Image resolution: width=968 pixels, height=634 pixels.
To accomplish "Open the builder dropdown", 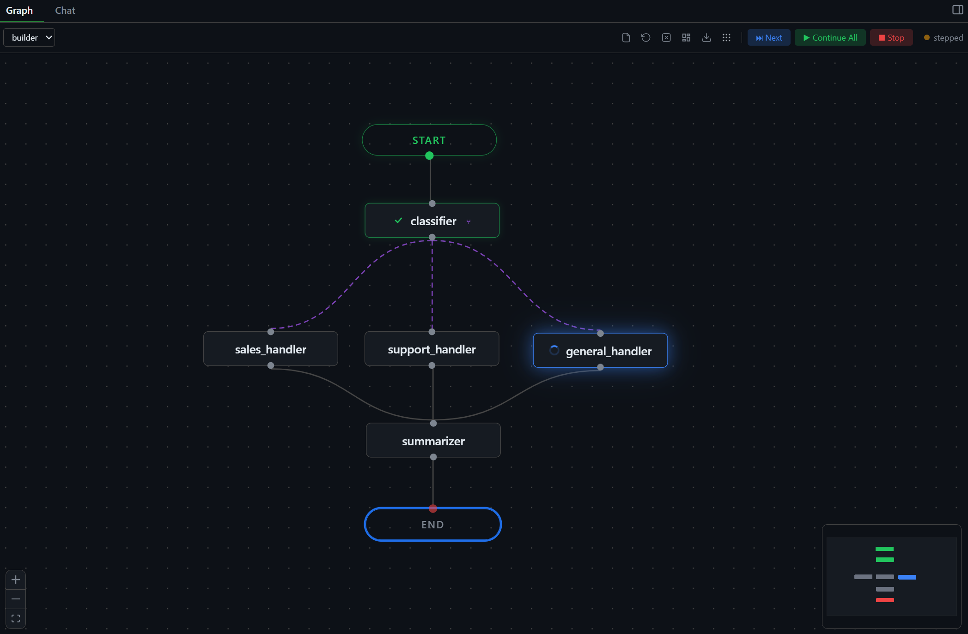I will click(29, 37).
